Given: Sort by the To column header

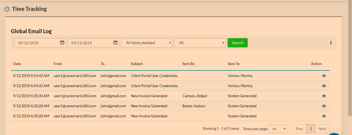Looking at the screenshot, I should (x=103, y=64).
